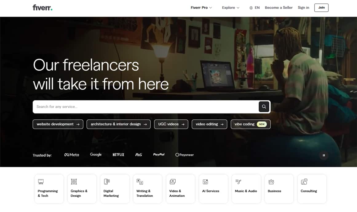This screenshot has height=212, width=357.
Task: Open the Writing & Translation category
Action: [148, 189]
